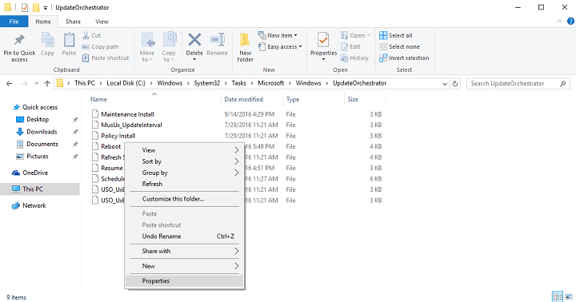Screen dimensions: 576x302
Task: Click Tasks in the address path
Action: tap(238, 83)
